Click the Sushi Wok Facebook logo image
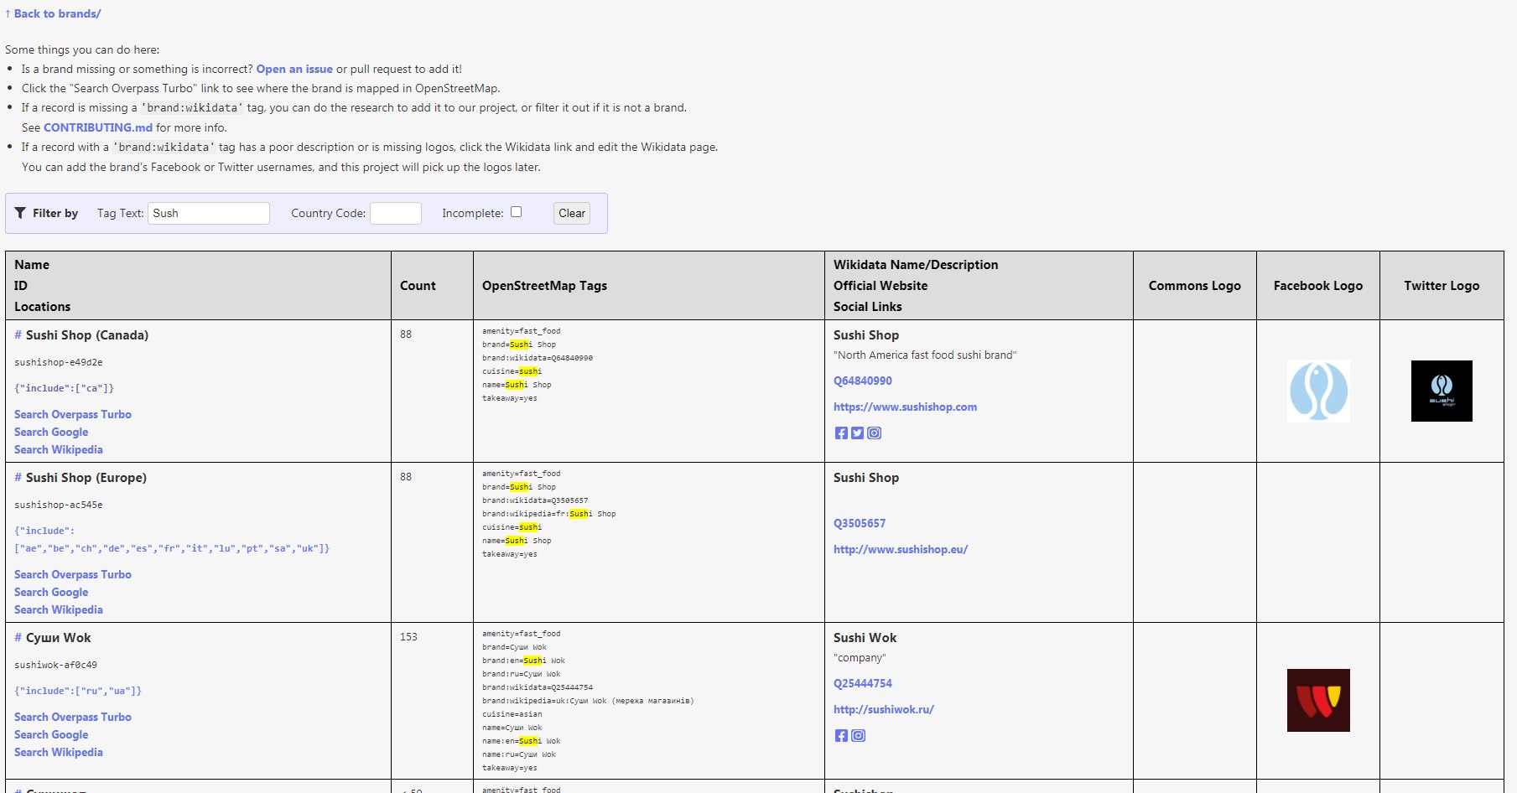This screenshot has width=1517, height=793. click(x=1318, y=700)
